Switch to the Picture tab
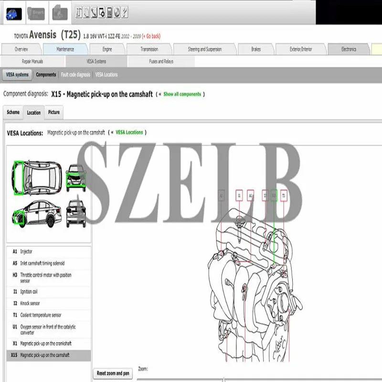This screenshot has width=382, height=382. point(54,112)
